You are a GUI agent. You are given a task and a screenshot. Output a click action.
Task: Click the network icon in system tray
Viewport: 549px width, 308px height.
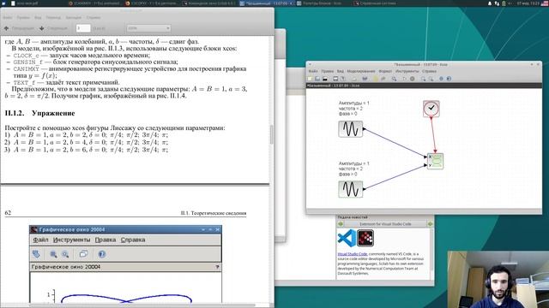pyautogui.click(x=497, y=3)
